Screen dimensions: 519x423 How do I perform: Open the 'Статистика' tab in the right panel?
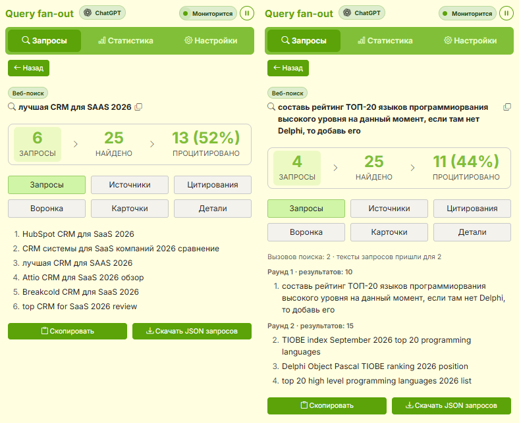click(385, 41)
